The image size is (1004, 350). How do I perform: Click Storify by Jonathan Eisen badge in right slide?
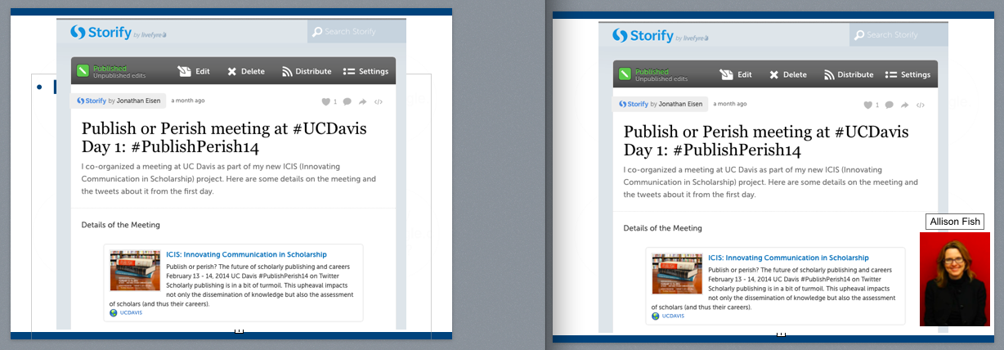tap(659, 105)
